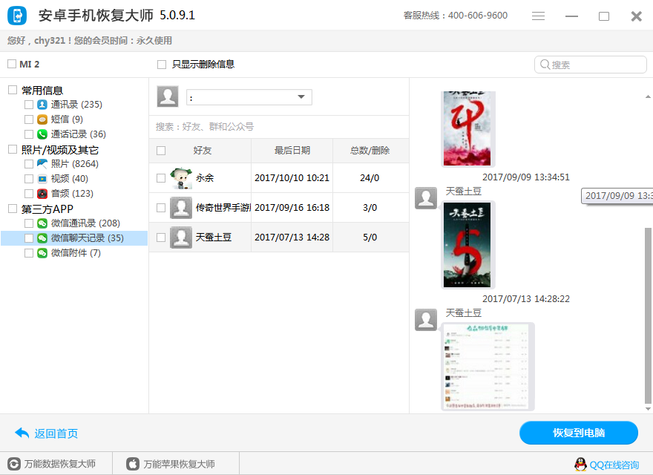Select the 照片/视频及其它 category heading
The height and width of the screenshot is (475, 653).
(60, 150)
